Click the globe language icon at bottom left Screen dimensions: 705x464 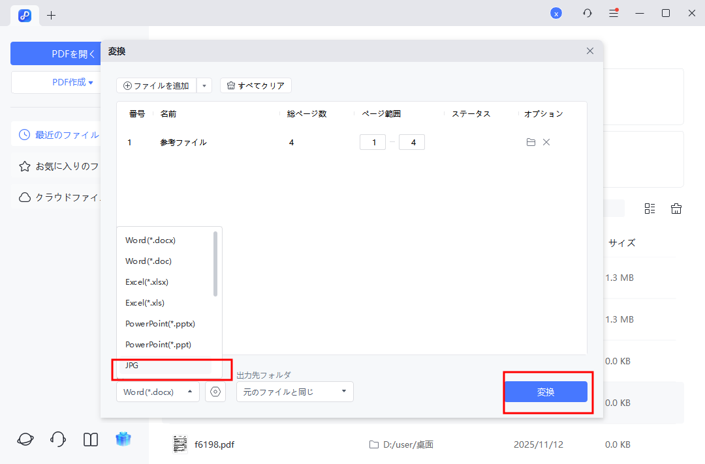point(25,439)
